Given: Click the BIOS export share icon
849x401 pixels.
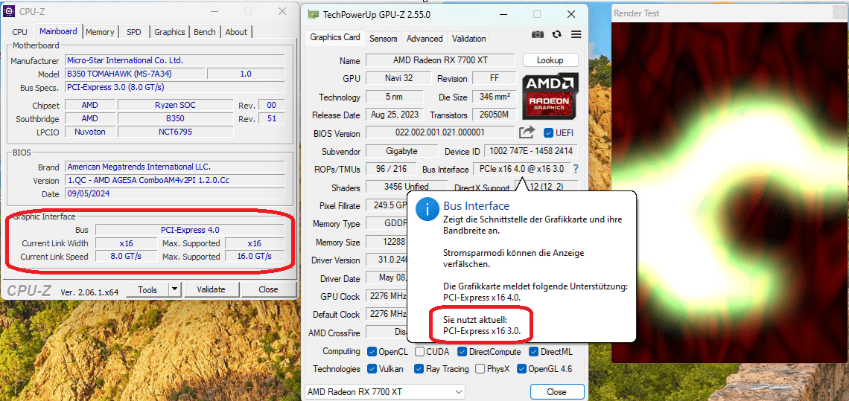Looking at the screenshot, I should [x=527, y=132].
